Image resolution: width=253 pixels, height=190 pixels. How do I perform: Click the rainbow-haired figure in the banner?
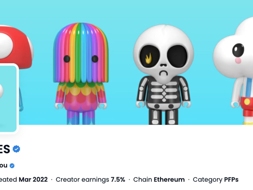[x=81, y=73]
